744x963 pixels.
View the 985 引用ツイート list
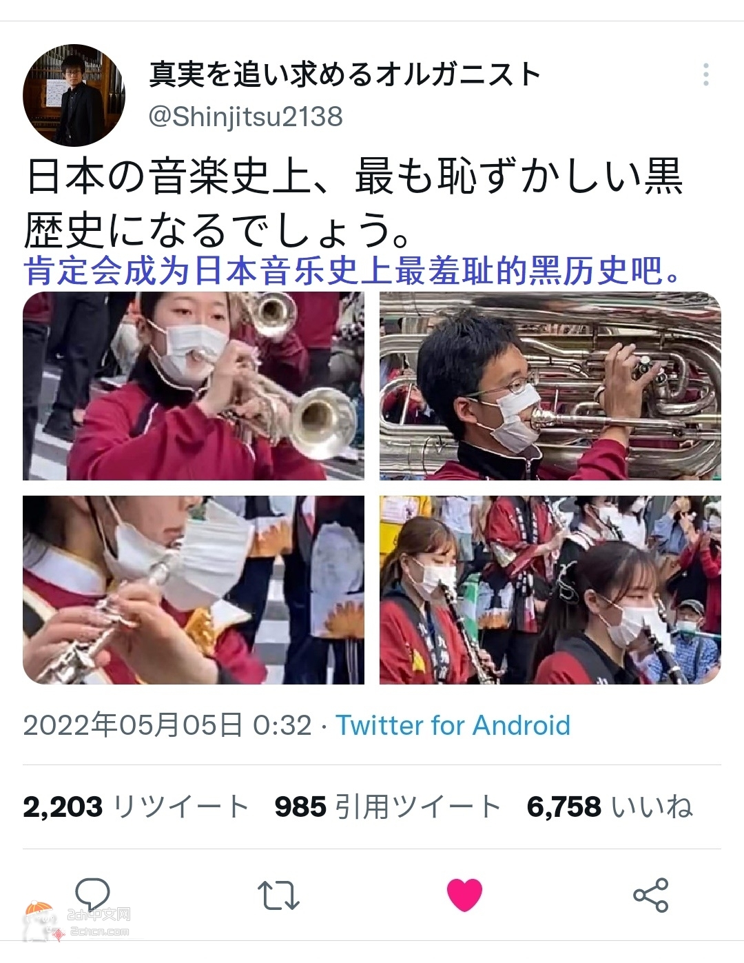tap(387, 807)
